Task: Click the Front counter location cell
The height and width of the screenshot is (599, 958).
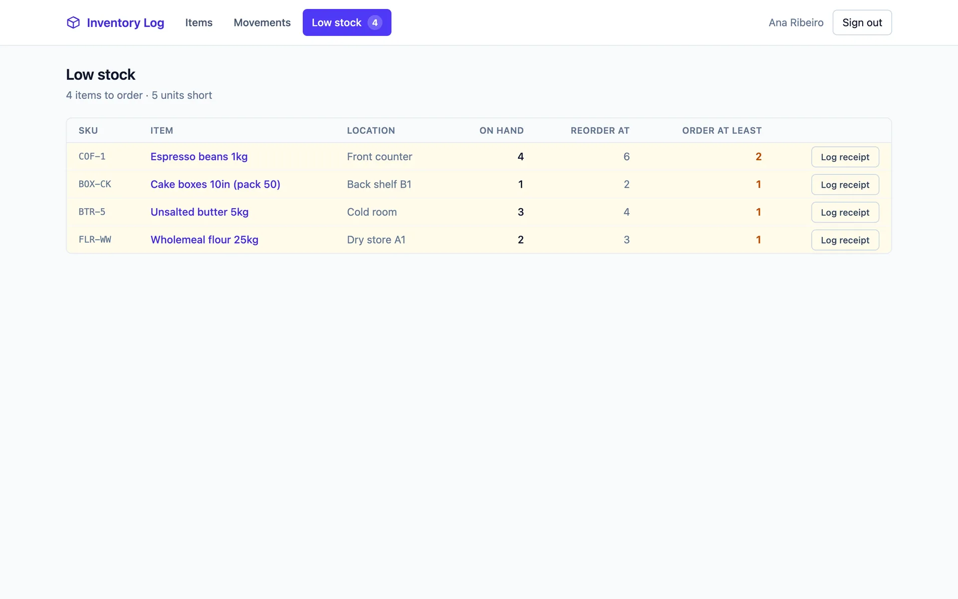Action: 379,157
